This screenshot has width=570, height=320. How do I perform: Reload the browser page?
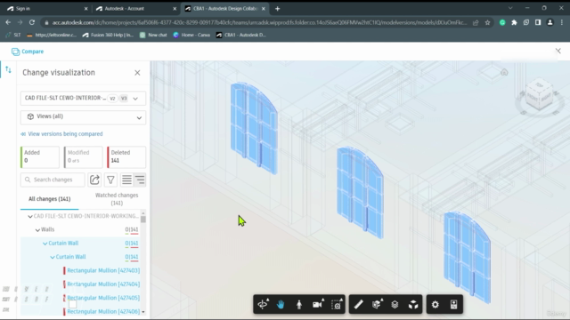point(32,22)
